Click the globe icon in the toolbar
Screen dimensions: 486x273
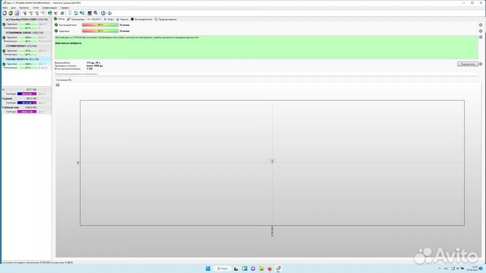pos(50,13)
